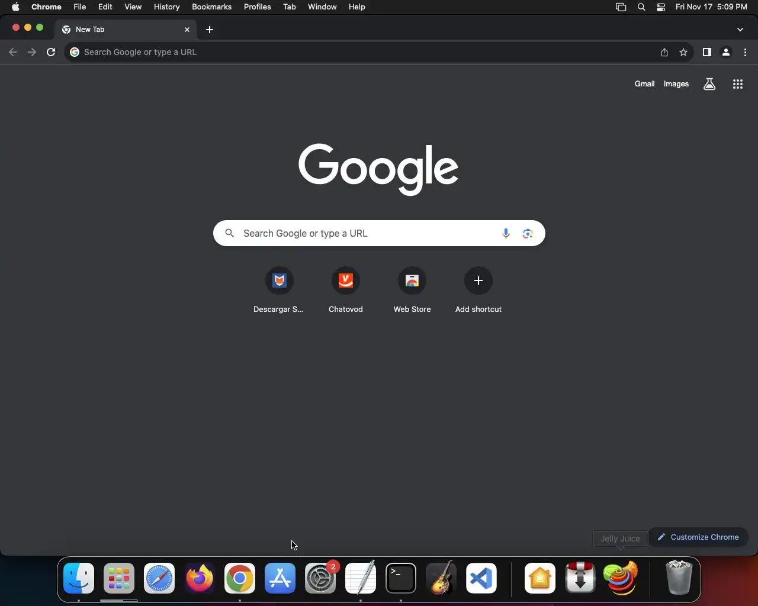Launch Jelly Juice from the Dock
Screen dimensions: 758x606
(x=621, y=578)
